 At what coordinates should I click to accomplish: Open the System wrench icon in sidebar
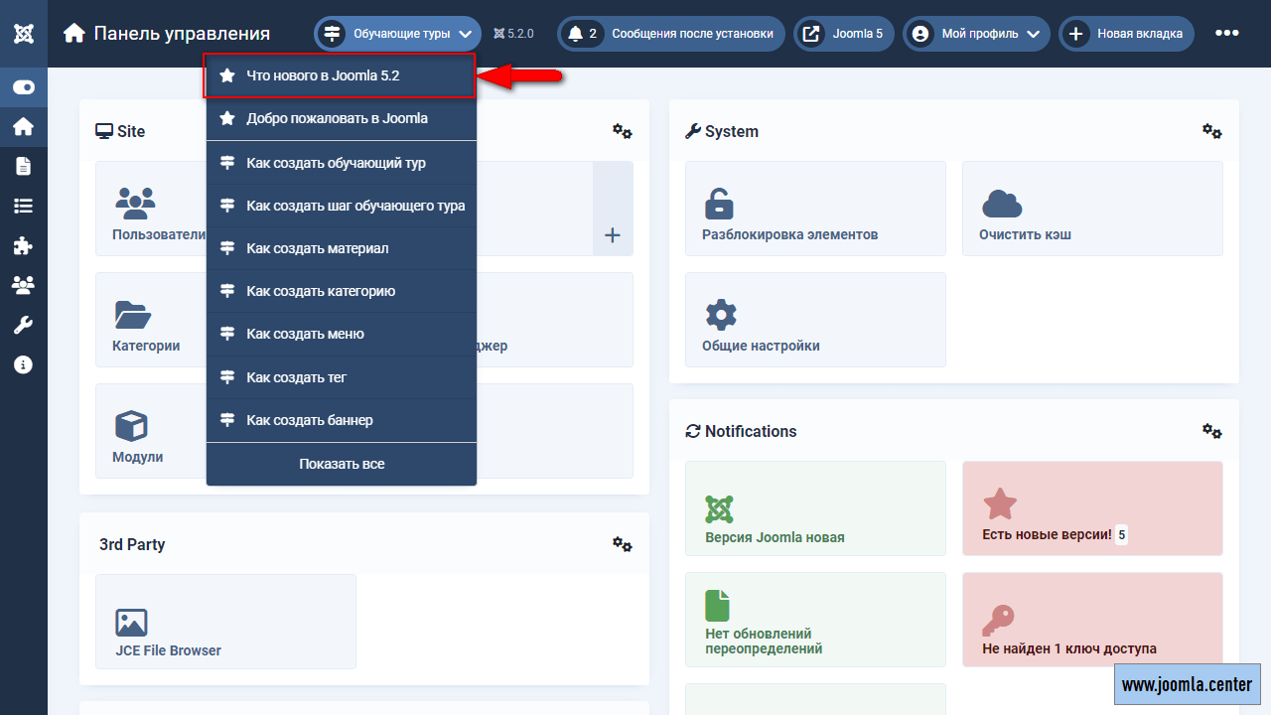coord(24,325)
